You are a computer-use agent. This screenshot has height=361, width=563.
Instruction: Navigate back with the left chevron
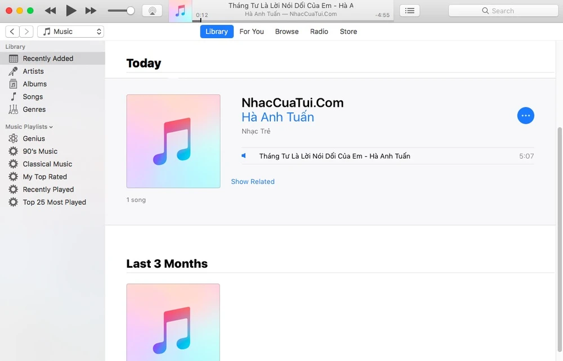pos(12,31)
